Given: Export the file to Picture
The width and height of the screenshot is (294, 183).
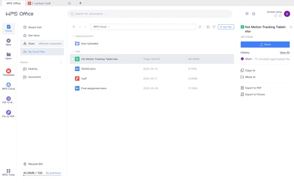Looking at the screenshot, I should point(253,94).
